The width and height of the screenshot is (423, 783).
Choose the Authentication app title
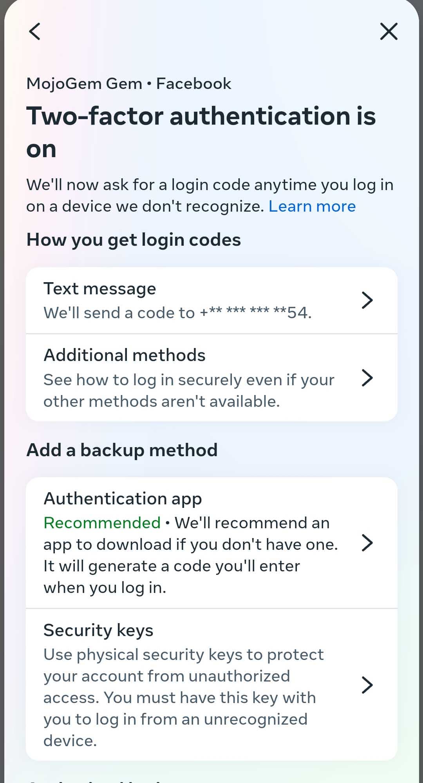click(x=123, y=499)
